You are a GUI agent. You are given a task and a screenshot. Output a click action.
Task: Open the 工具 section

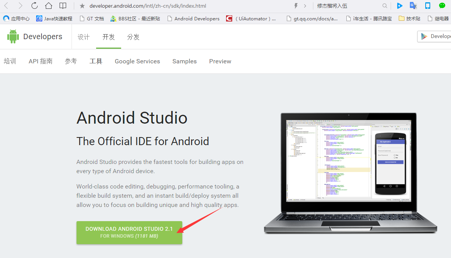point(96,61)
